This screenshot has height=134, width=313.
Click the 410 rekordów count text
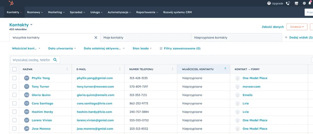pos(18,29)
